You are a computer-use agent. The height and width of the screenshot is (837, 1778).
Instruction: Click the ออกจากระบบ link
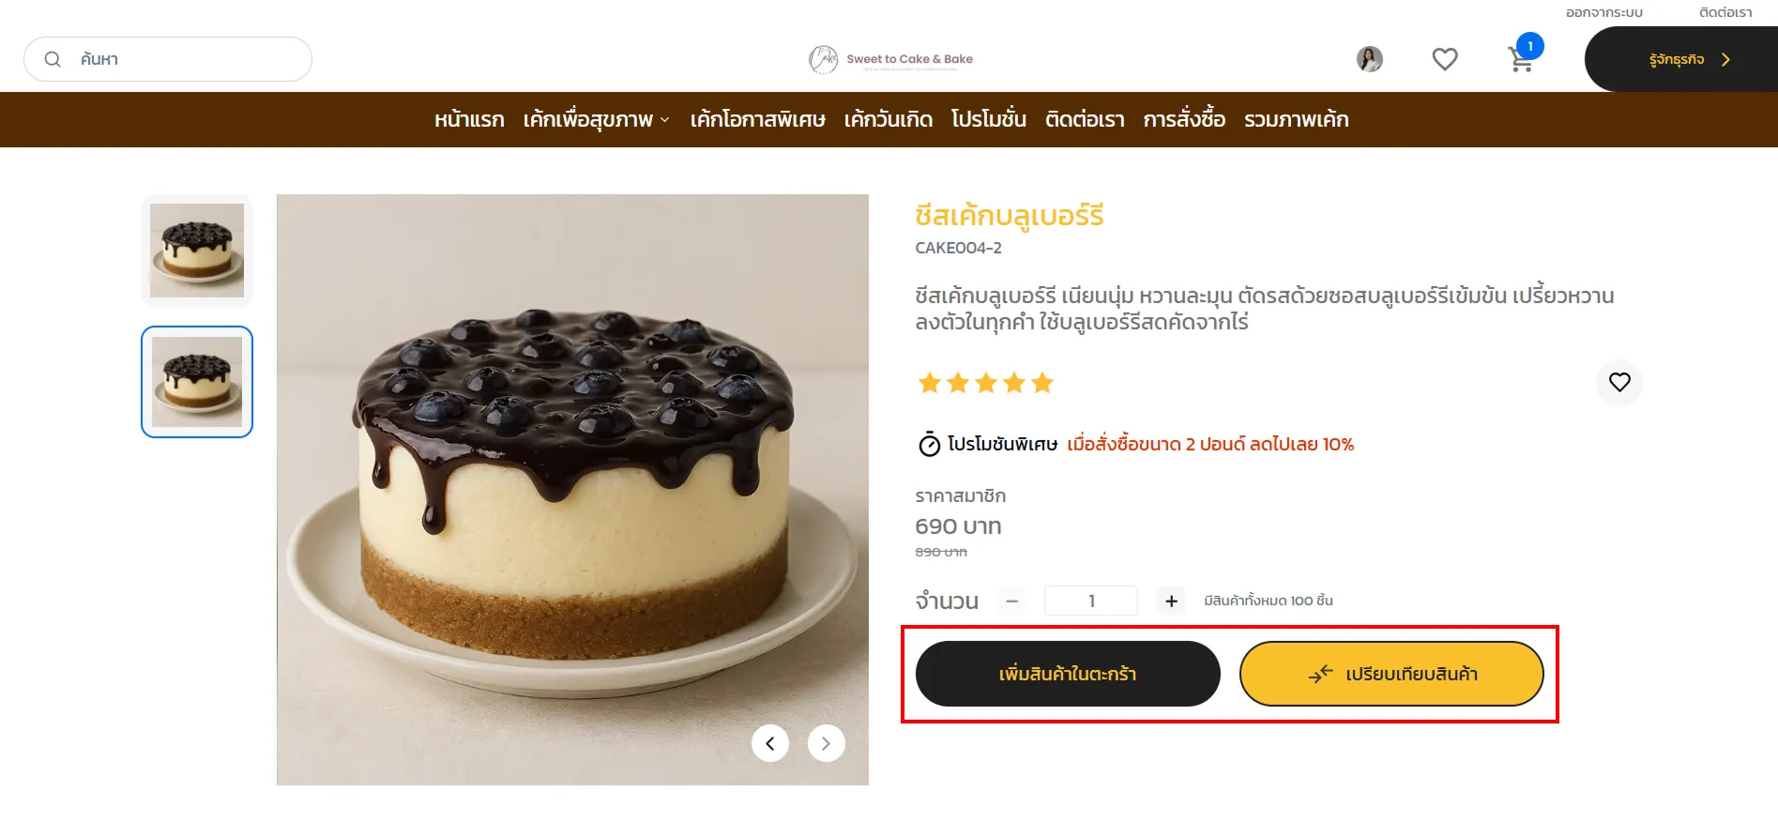pos(1603,12)
